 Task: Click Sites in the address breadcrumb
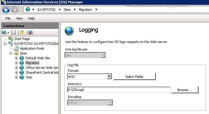click(x=67, y=10)
